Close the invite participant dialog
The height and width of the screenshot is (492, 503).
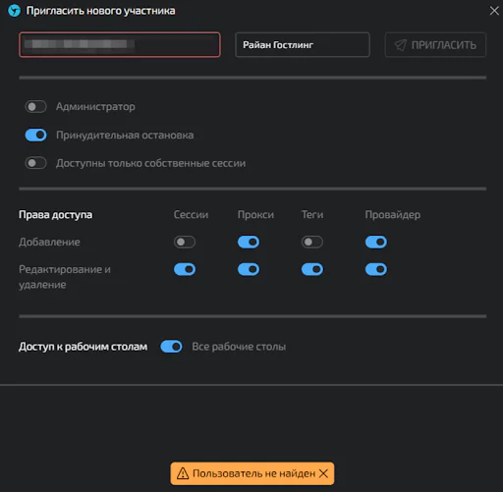coord(494,11)
